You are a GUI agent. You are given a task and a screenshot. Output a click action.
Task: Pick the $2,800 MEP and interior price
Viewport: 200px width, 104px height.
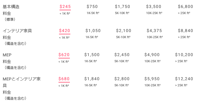[x=122, y=79]
